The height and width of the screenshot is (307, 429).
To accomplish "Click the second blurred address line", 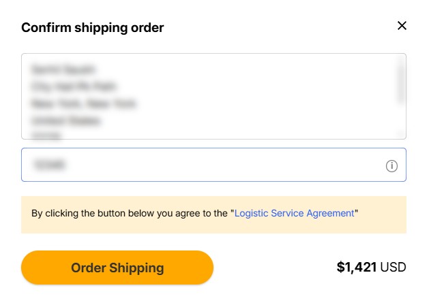I will (74, 86).
